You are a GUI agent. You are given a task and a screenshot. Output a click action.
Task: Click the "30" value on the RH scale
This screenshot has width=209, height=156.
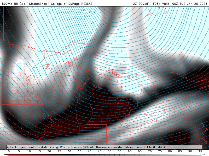tap(69, 151)
